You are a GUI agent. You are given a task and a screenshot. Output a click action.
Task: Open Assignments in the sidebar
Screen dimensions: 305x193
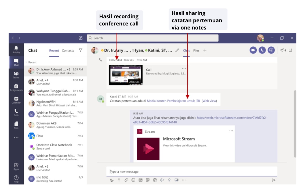(x=16, y=87)
